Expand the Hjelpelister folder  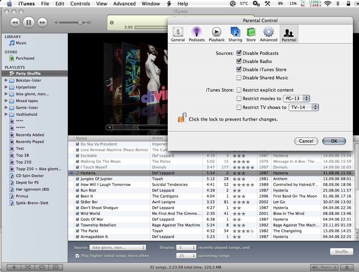(x=6, y=87)
